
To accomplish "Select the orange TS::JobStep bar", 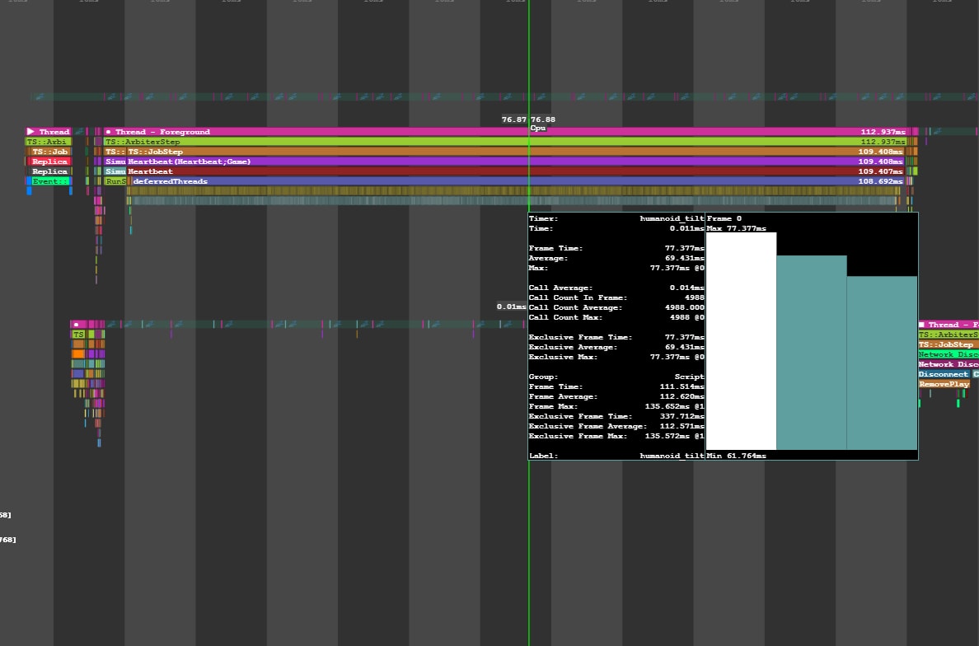I will pyautogui.click(x=494, y=152).
